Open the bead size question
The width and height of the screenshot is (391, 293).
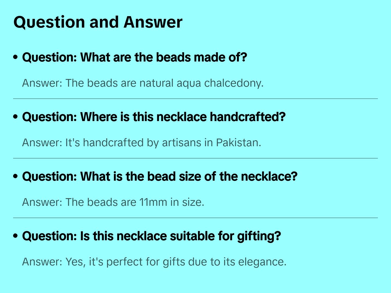point(160,177)
